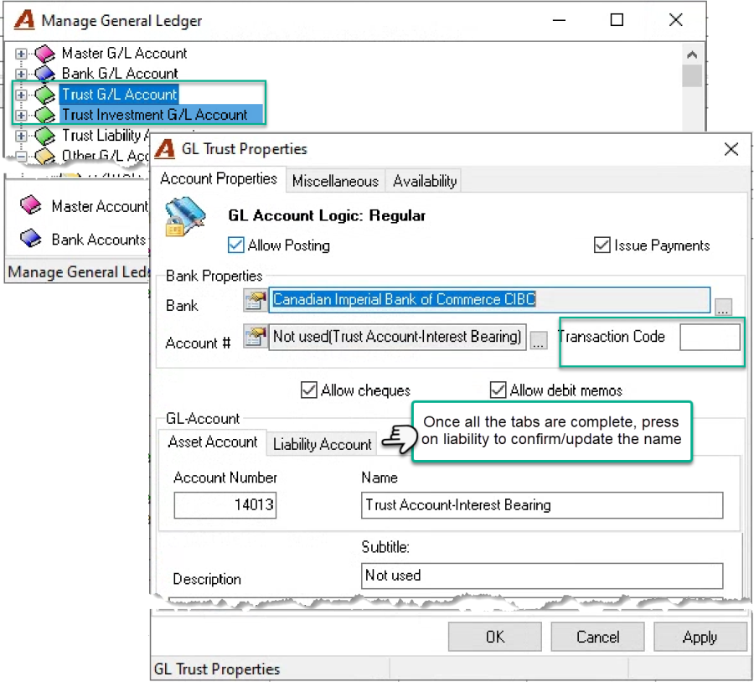The image size is (754, 682).
Task: Click the Manage General Ledger app logo
Action: pyautogui.click(x=24, y=20)
